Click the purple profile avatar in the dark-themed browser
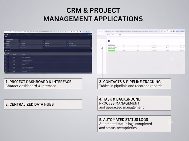Screen dimensions: 189x141 pos(80,32)
